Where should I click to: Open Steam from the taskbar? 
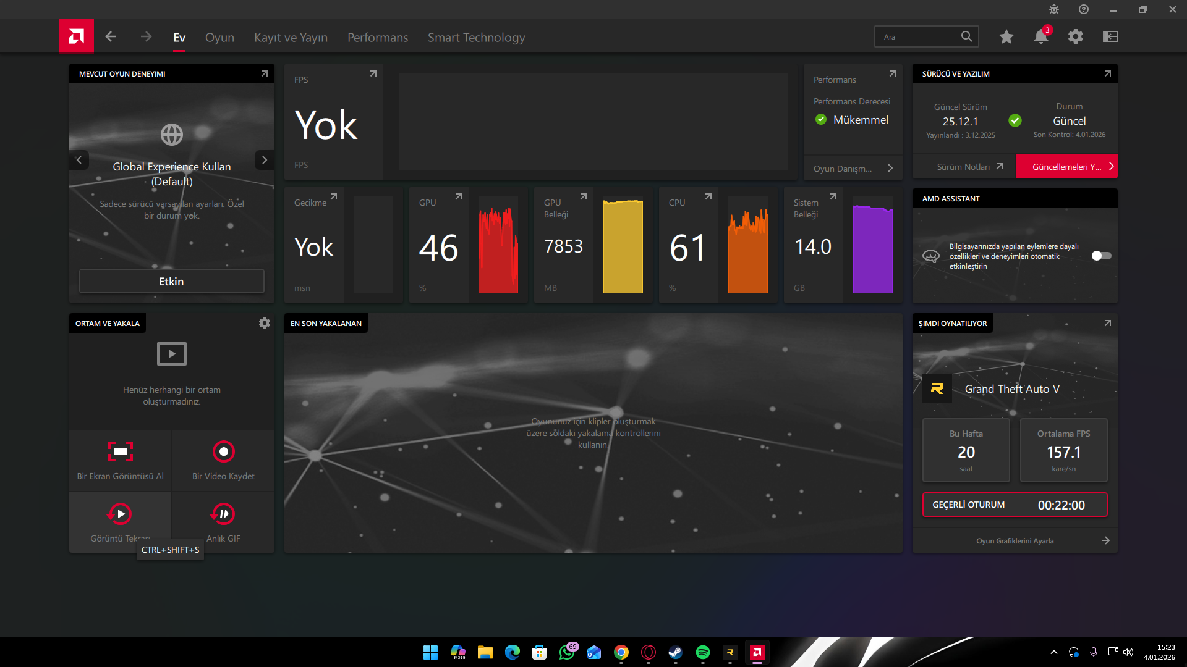click(676, 652)
